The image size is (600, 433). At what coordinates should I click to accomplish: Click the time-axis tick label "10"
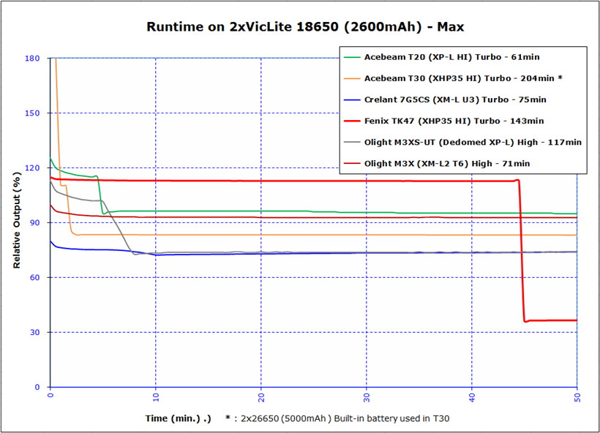click(x=156, y=397)
